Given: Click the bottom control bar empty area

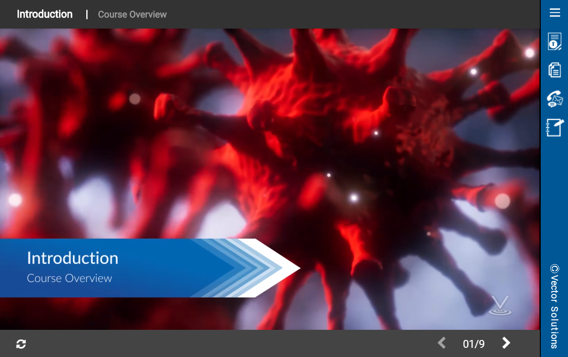Looking at the screenshot, I should (231, 344).
